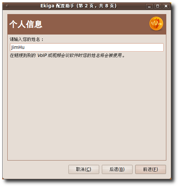Click the text JimHu inside the entry
This screenshot has width=179, height=187.
tap(18, 48)
